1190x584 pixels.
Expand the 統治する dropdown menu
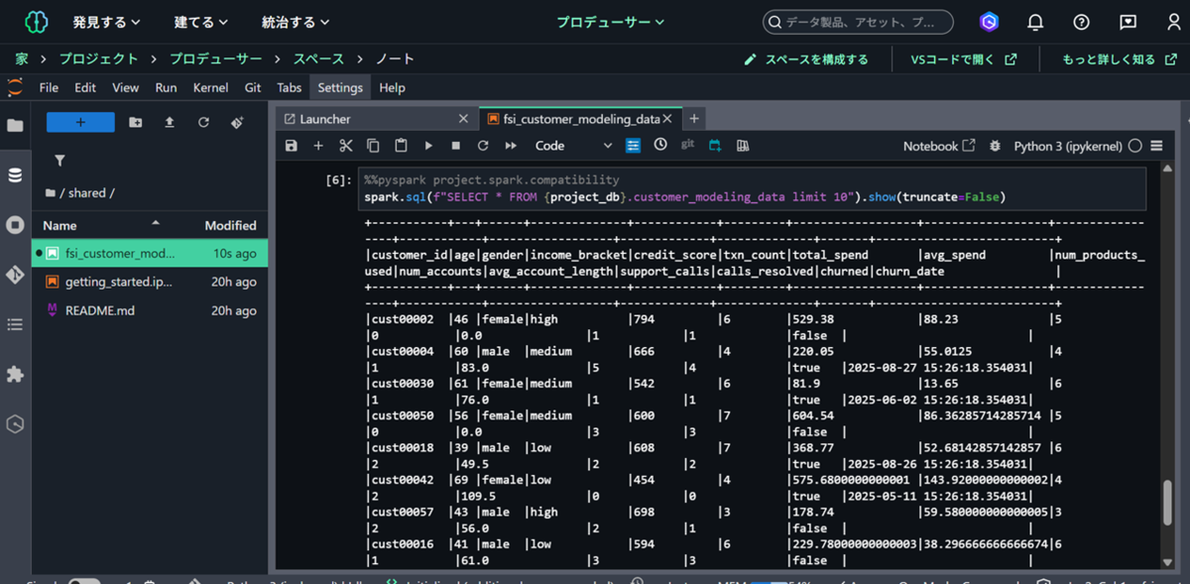pos(297,22)
